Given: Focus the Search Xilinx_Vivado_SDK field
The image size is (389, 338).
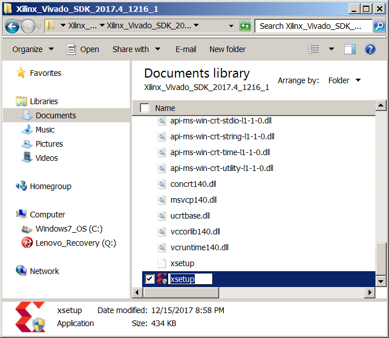Looking at the screenshot, I should pyautogui.click(x=313, y=26).
